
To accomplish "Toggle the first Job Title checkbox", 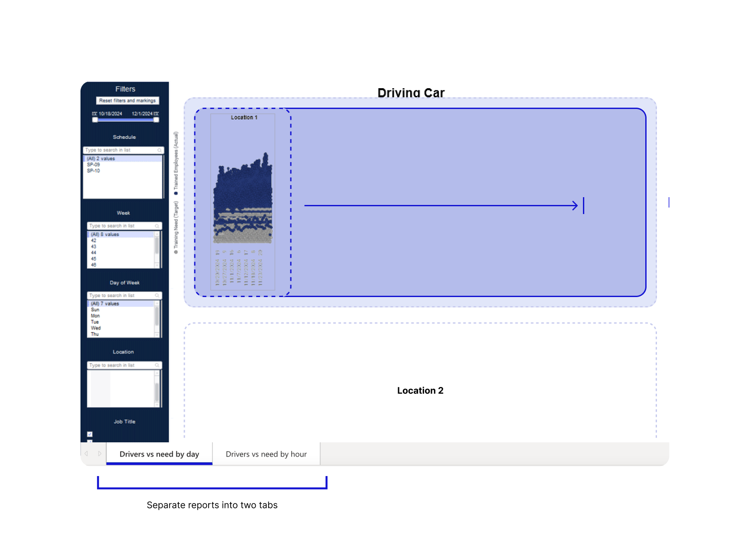I will coord(90,434).
